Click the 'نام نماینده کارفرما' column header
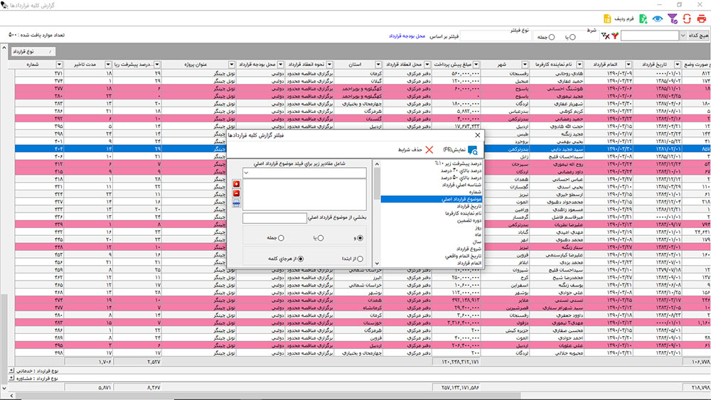 tap(556, 65)
